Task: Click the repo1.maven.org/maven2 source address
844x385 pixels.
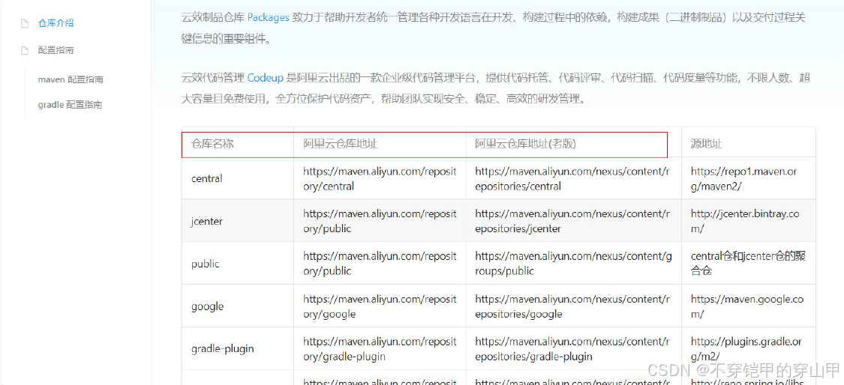Action: click(744, 178)
